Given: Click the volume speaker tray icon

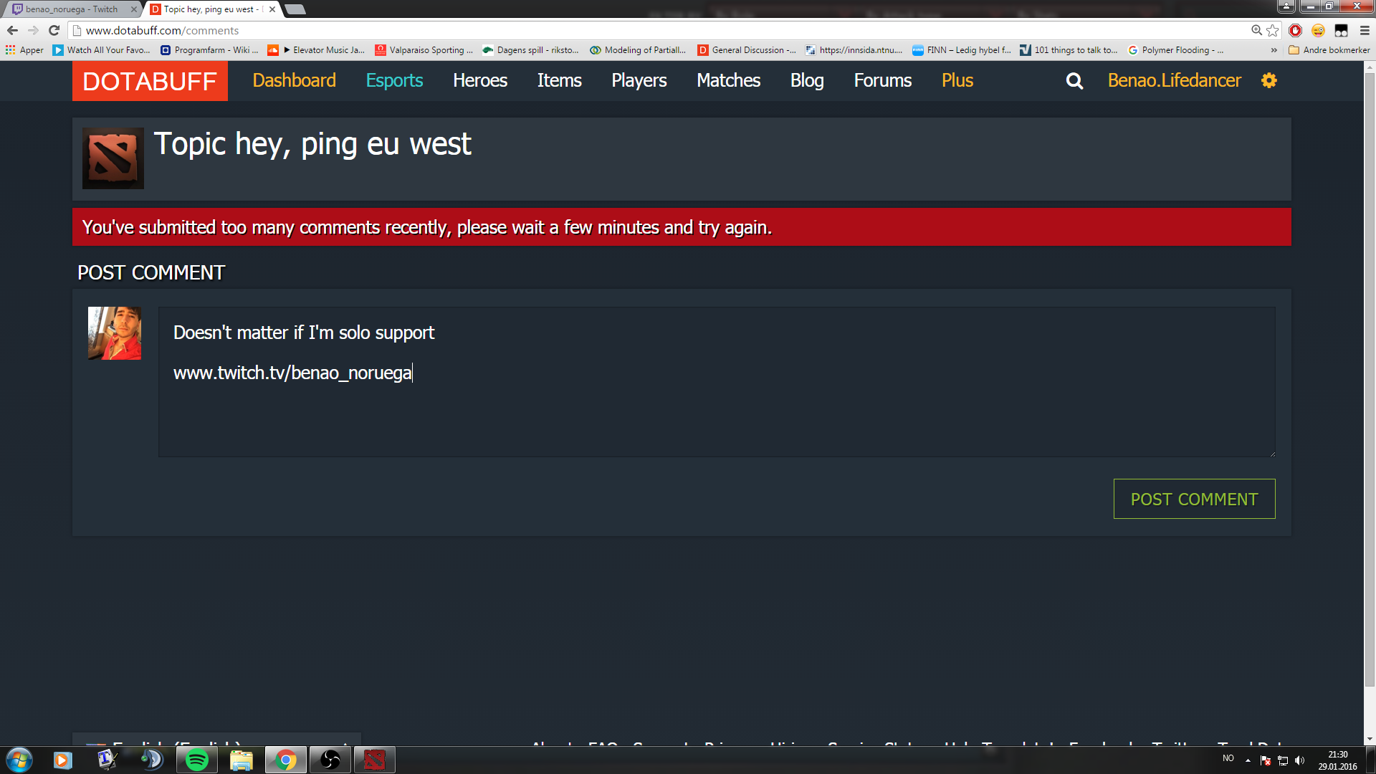Looking at the screenshot, I should [x=1300, y=760].
